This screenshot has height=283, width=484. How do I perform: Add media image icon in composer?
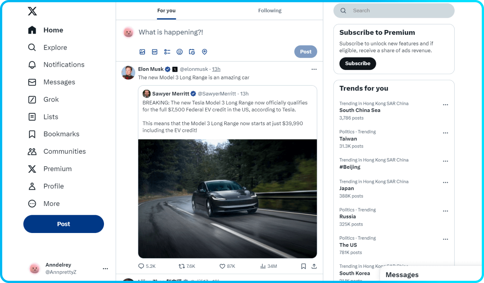pyautogui.click(x=142, y=52)
